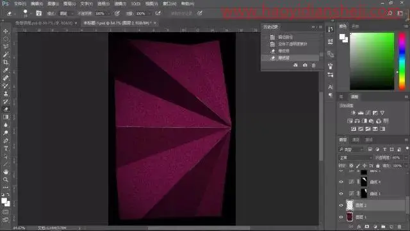This screenshot has height=231, width=410.
Task: Open the 窗口 Window menu
Action: (x=170, y=4)
